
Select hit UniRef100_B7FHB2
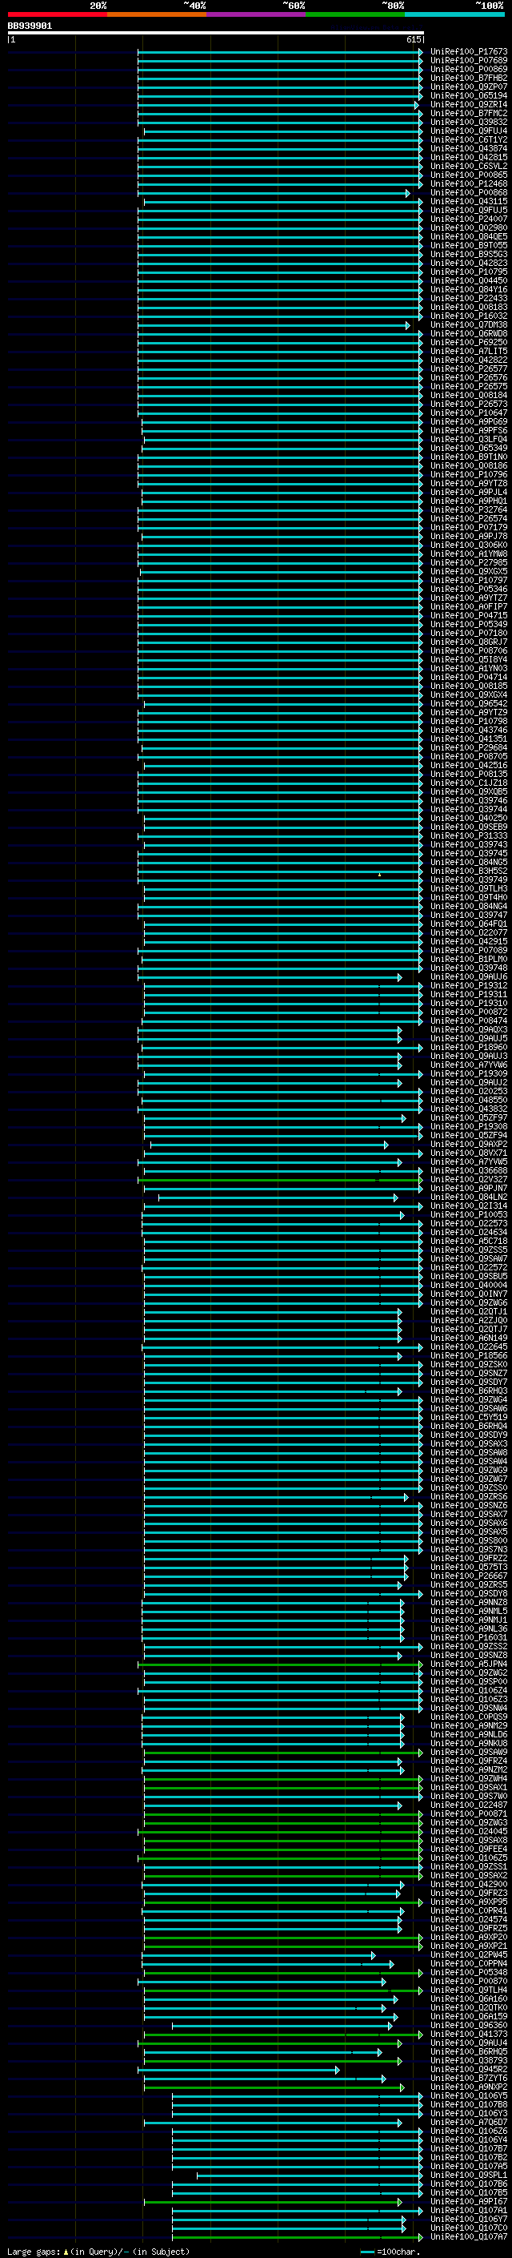[468, 78]
